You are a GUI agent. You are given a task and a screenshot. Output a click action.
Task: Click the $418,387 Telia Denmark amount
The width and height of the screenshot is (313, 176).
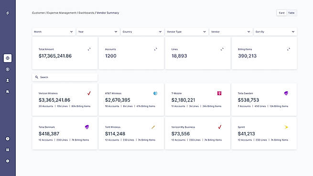coord(49,134)
